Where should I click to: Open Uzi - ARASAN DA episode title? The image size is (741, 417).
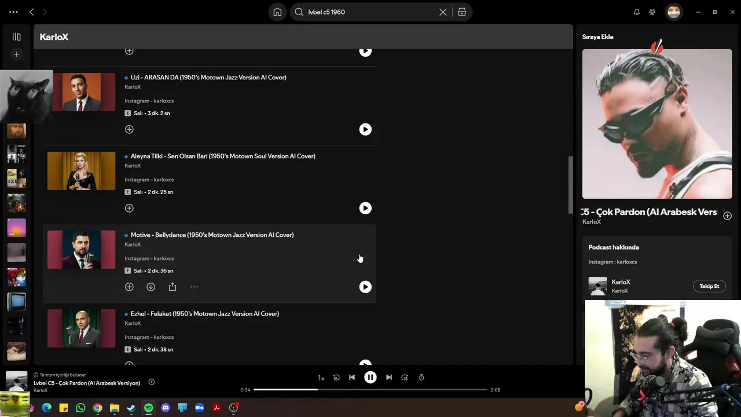point(208,77)
